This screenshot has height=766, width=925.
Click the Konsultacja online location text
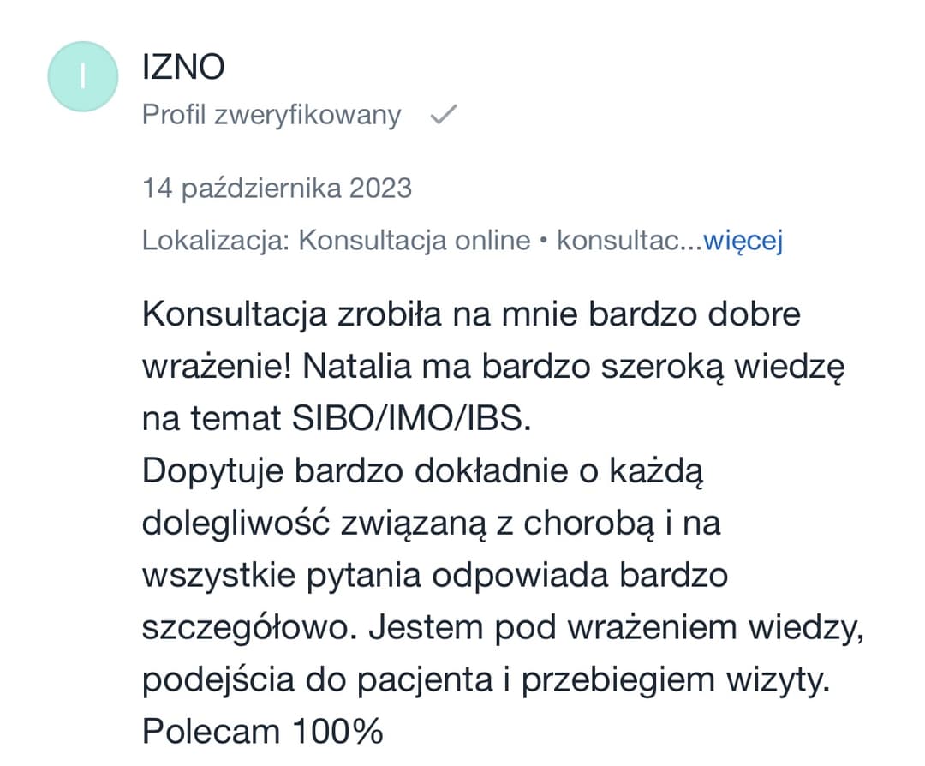pyautogui.click(x=415, y=242)
